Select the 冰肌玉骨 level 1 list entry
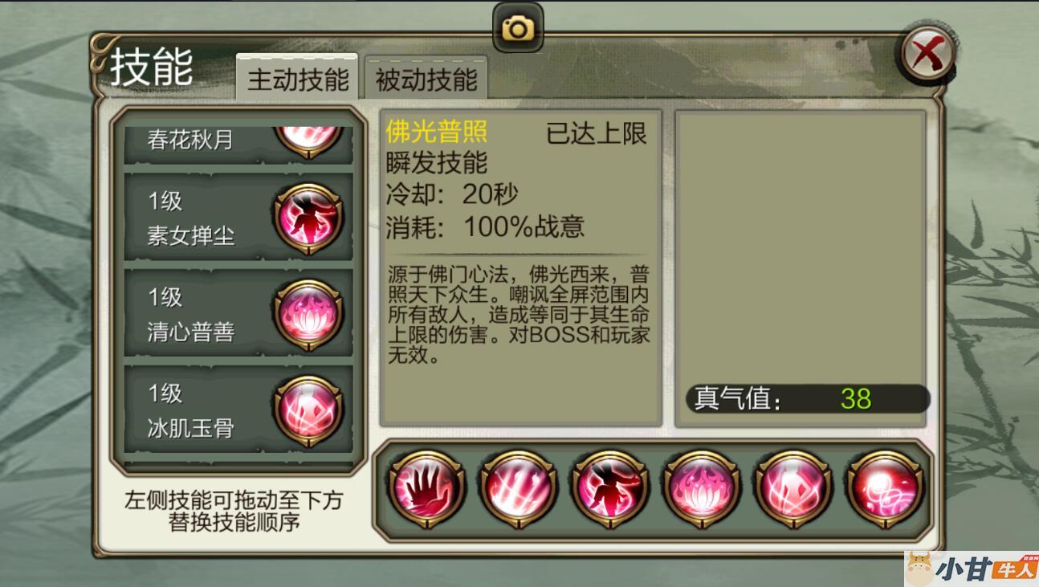Image resolution: width=1039 pixels, height=587 pixels. [x=238, y=410]
